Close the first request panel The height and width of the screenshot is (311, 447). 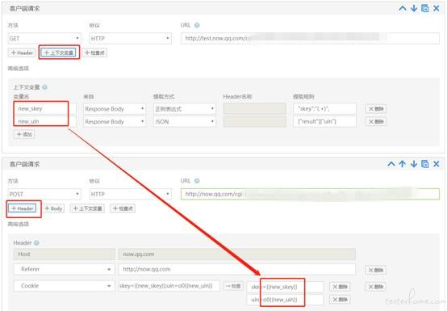click(437, 8)
